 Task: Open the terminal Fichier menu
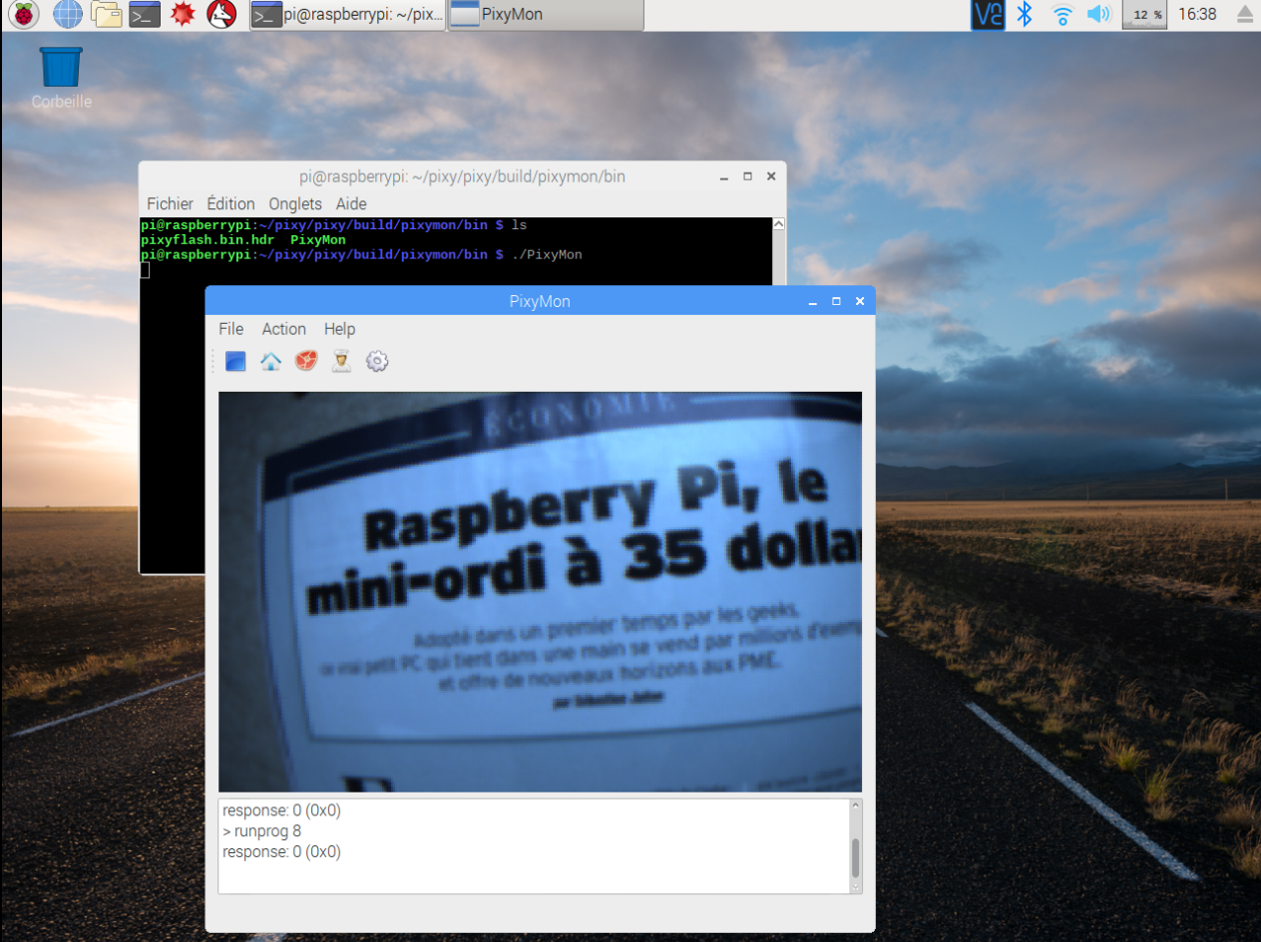(x=170, y=203)
